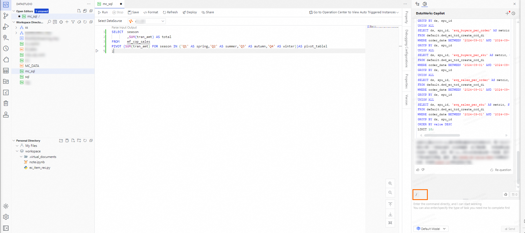
Task: Open the Version side tab
Action: coord(406,100)
